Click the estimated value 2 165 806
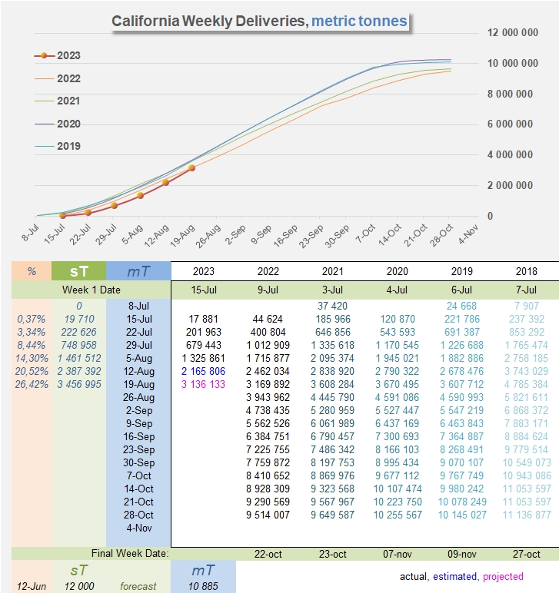Screen dimensions: 559x593 coord(204,371)
